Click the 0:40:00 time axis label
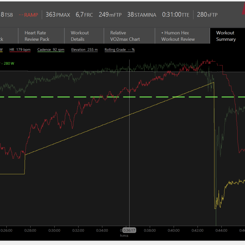 pos(174,231)
